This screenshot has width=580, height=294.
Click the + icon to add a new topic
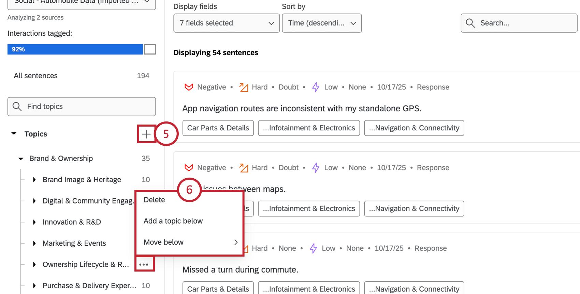coord(146,134)
